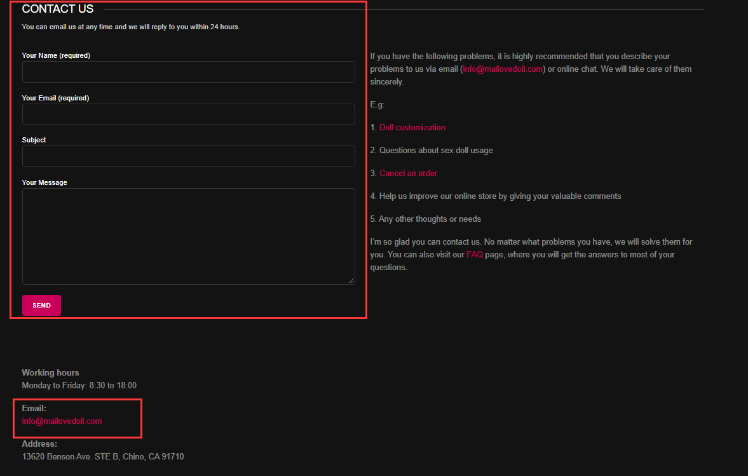Click the message box resize handle
748x476 pixels.
coord(351,281)
